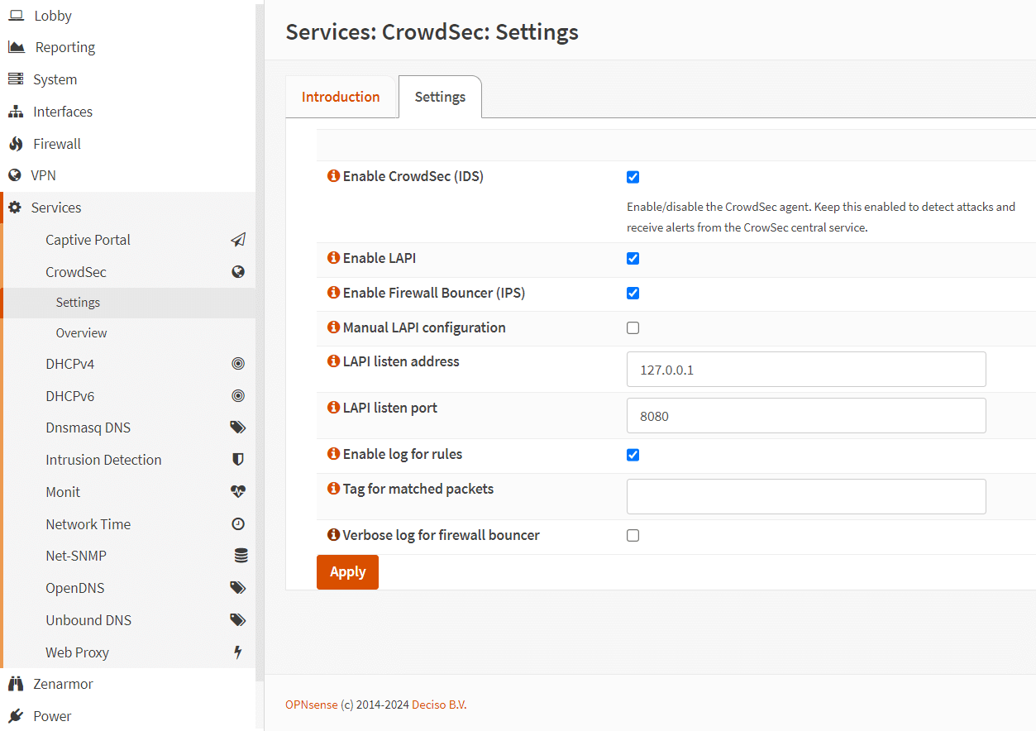Click the Intrusion Detection shield icon
Image resolution: width=1036 pixels, height=731 pixels.
(238, 459)
